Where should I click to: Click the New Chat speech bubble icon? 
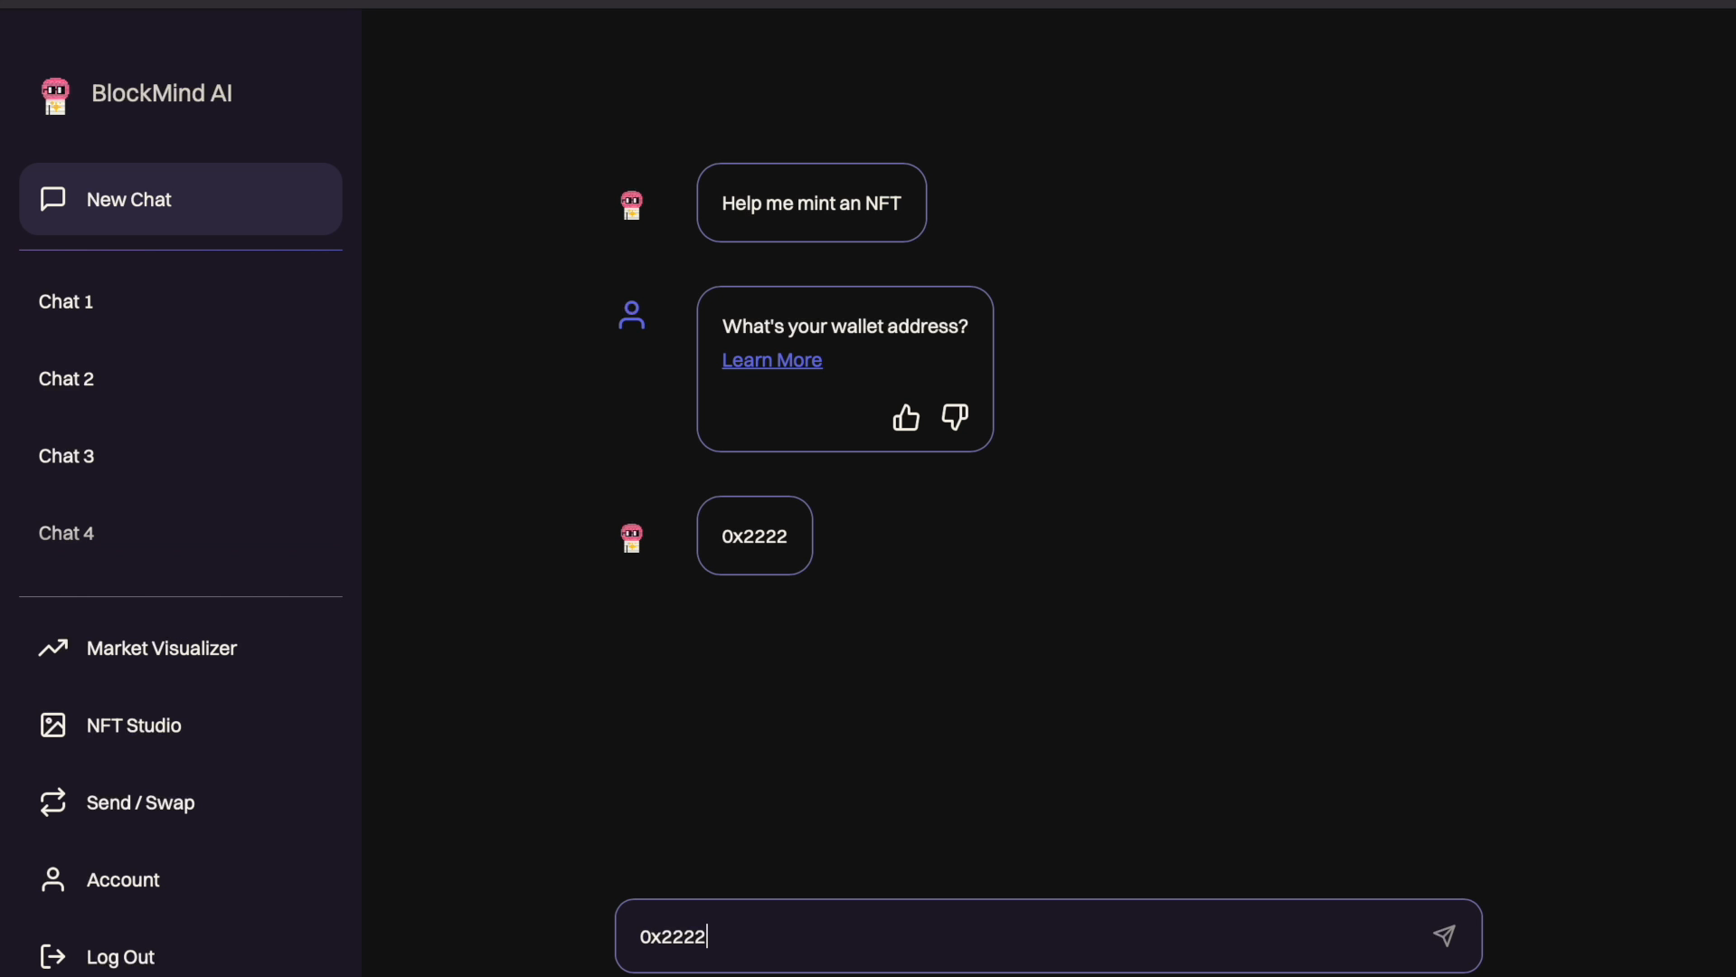[x=53, y=198]
